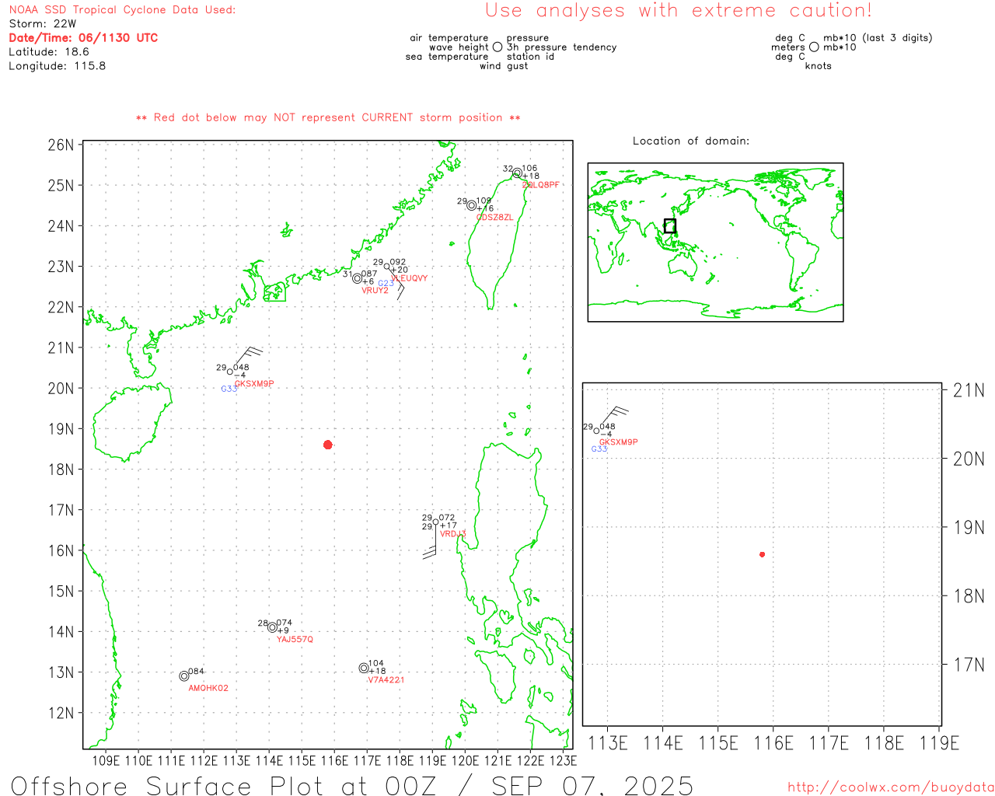Click GKSXM9P label in the main map
Viewport: 995px width, 796px height.
coord(254,383)
